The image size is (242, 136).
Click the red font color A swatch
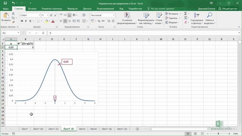tap(53, 21)
